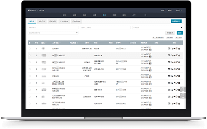
Task: Click the pencil edit icon in row 2
Action: tap(177, 55)
